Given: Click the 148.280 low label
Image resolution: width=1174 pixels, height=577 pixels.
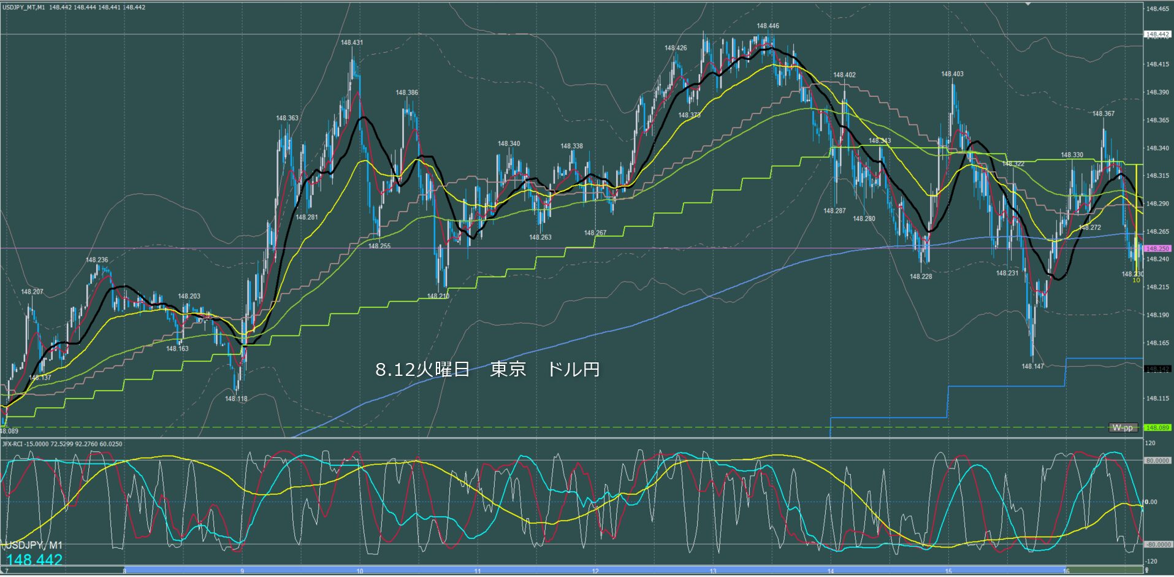Looking at the screenshot, I should pyautogui.click(x=864, y=218).
